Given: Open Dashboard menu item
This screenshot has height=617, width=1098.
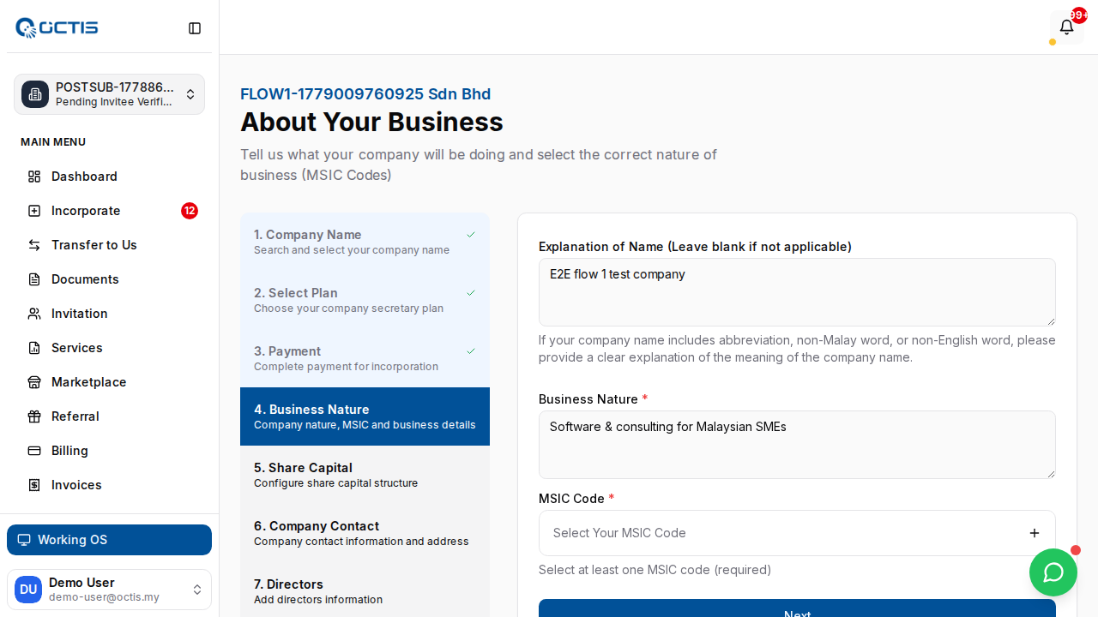Looking at the screenshot, I should click(109, 177).
